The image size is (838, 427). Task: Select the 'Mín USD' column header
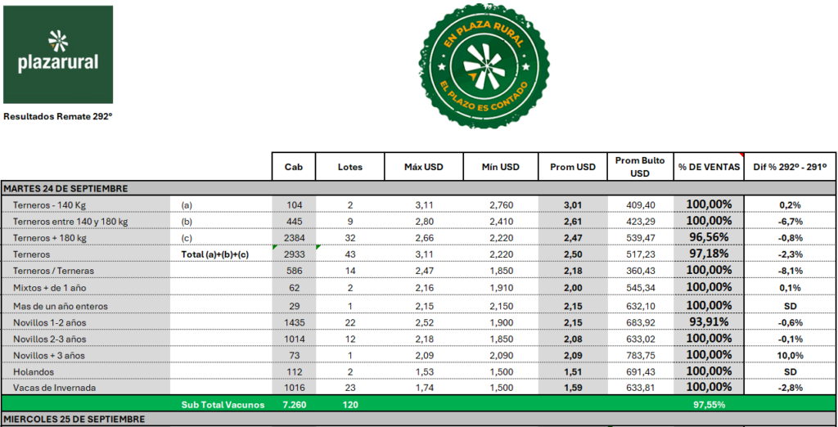(x=501, y=167)
